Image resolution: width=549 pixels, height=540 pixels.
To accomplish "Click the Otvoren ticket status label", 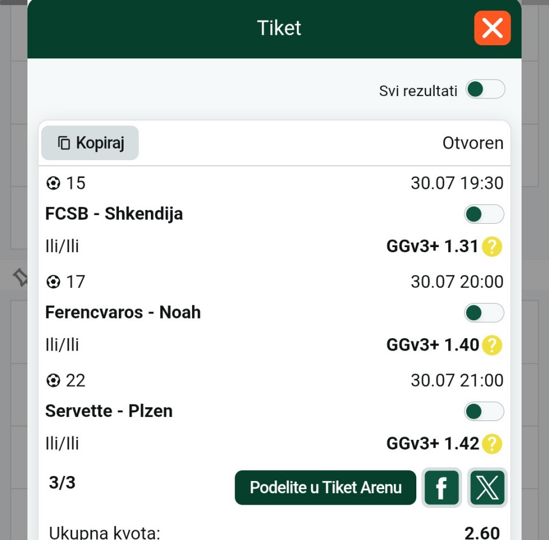I will (473, 143).
